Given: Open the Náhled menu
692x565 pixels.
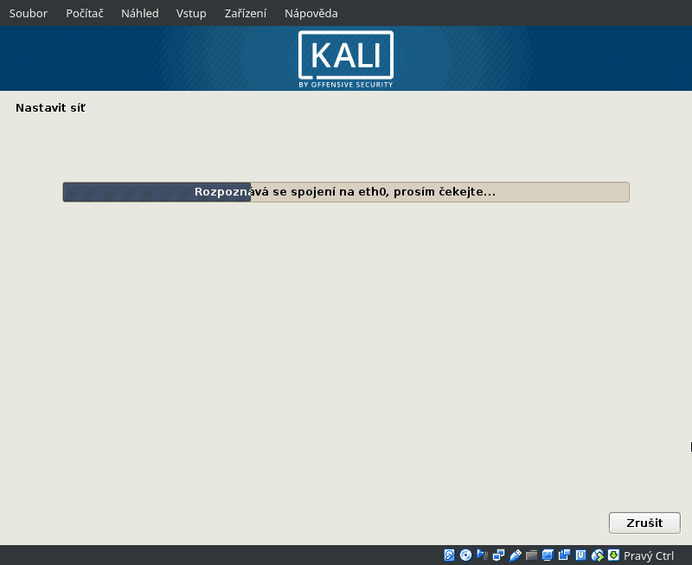Looking at the screenshot, I should click(139, 13).
